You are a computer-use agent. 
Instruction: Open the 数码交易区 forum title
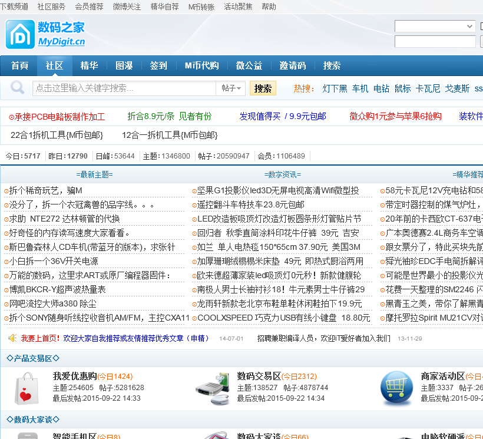pyautogui.click(x=259, y=376)
